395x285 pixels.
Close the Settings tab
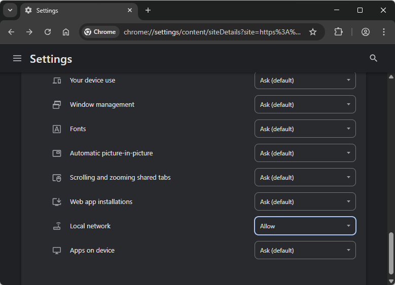[130, 10]
